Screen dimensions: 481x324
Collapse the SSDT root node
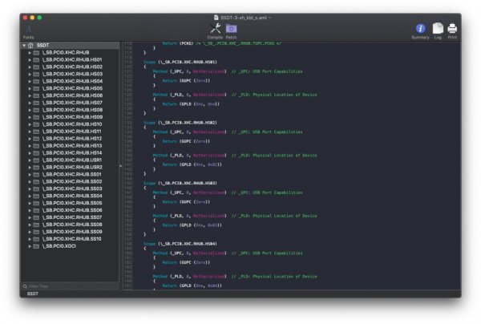tap(24, 46)
